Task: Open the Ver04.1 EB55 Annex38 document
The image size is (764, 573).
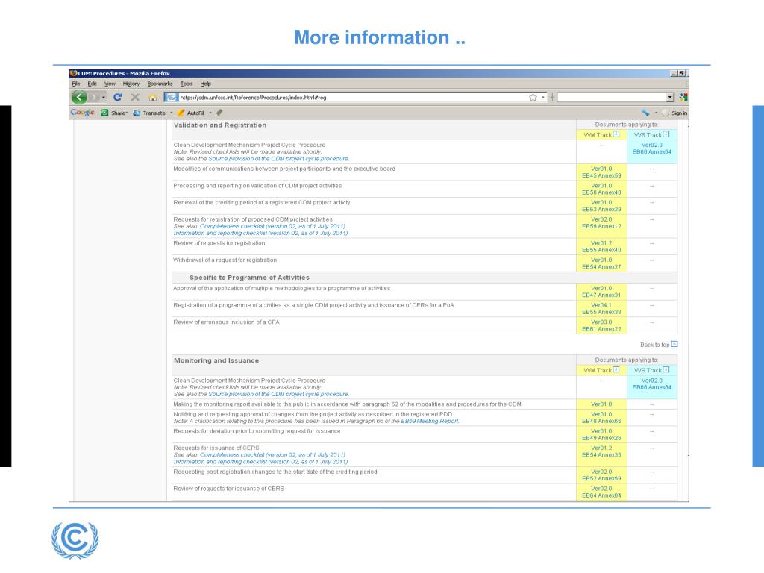Action: tap(601, 308)
